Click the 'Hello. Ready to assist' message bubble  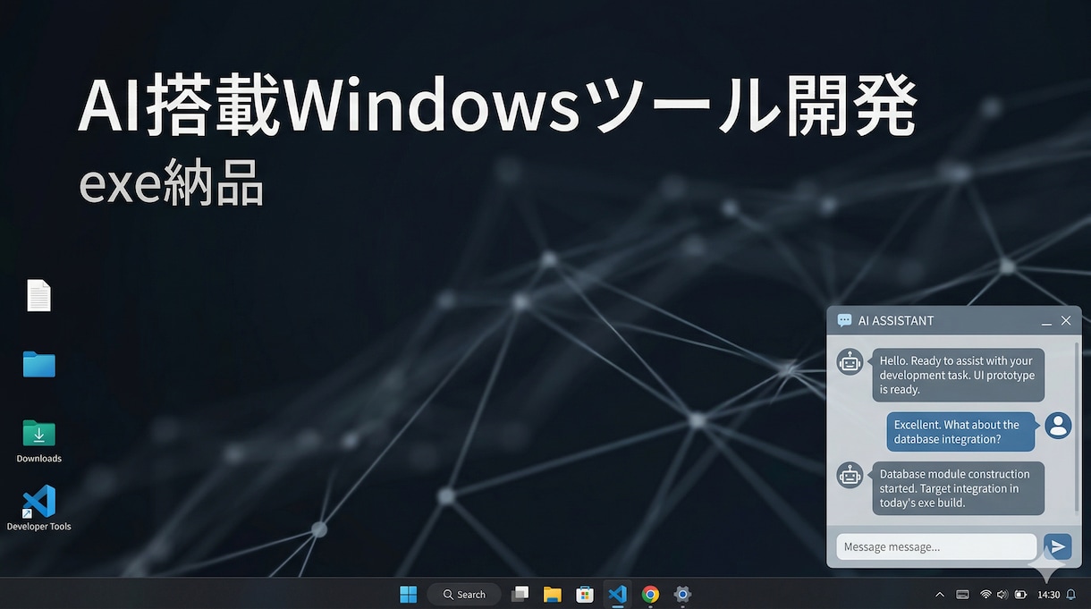tap(959, 375)
